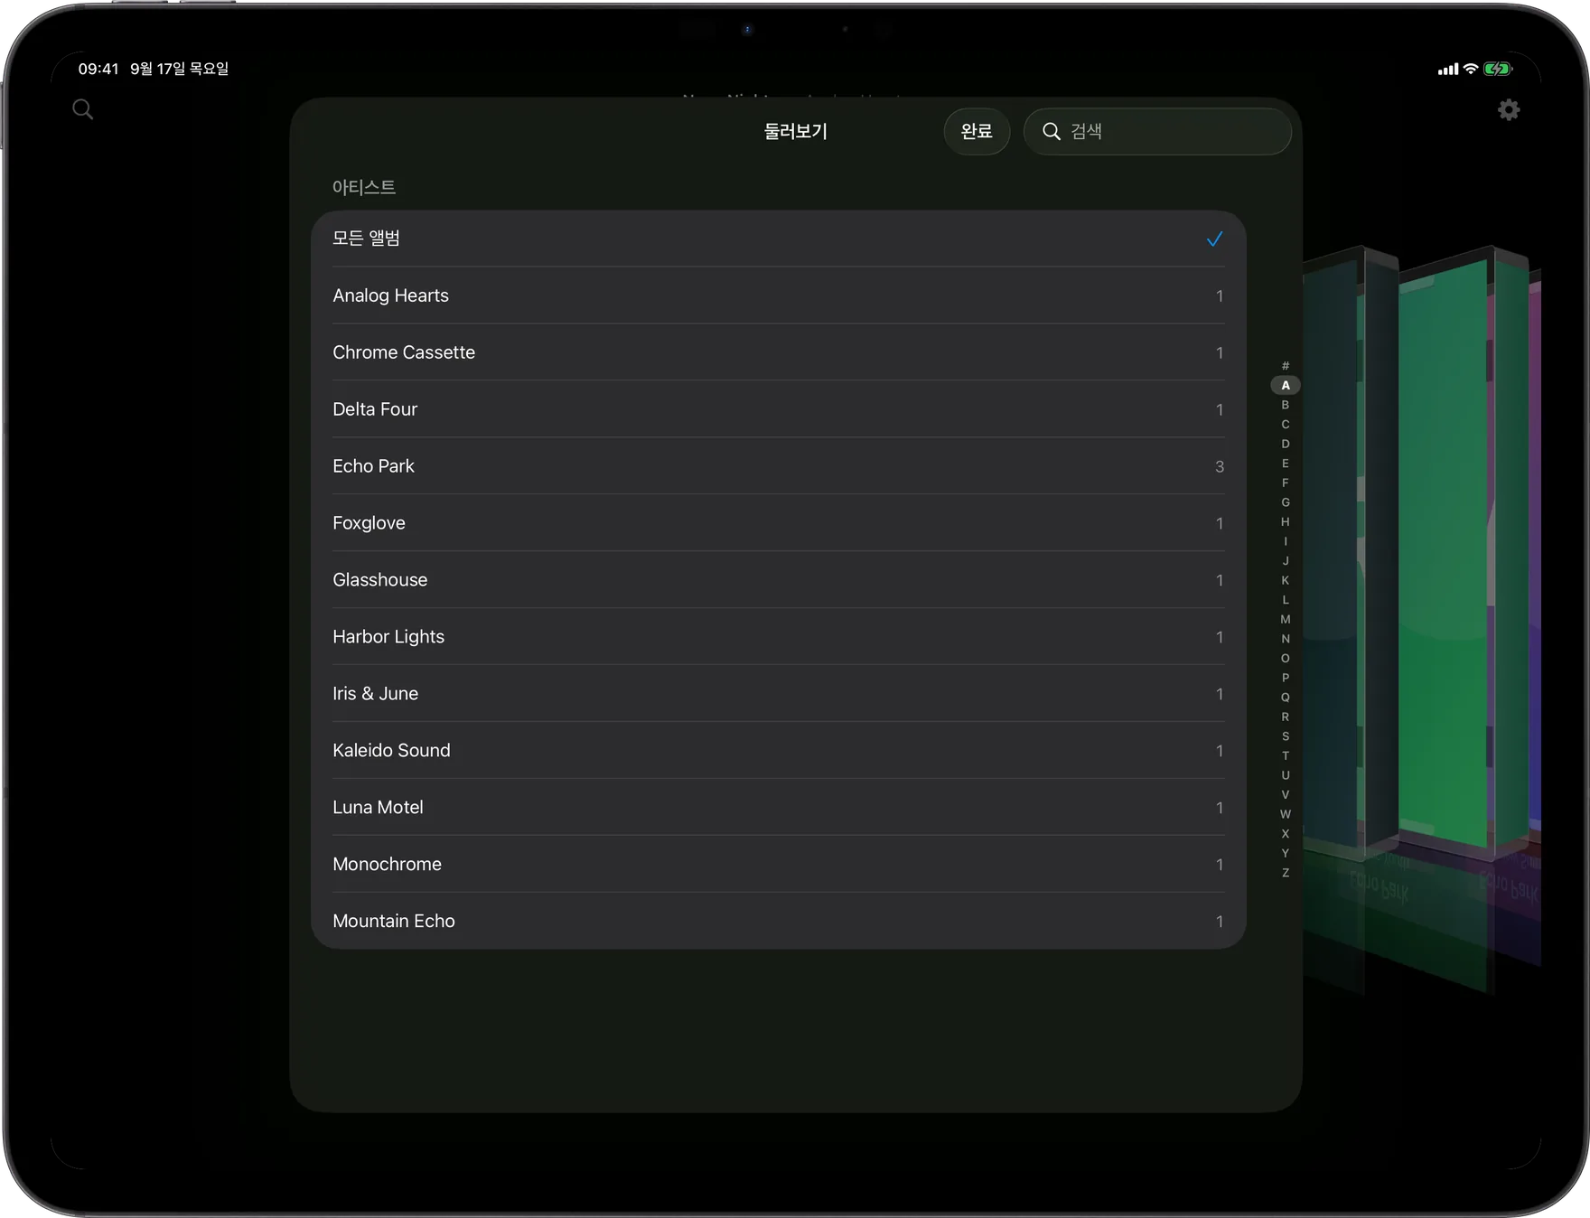The width and height of the screenshot is (1590, 1218).
Task: Jump to index letter H
Action: pos(1286,522)
